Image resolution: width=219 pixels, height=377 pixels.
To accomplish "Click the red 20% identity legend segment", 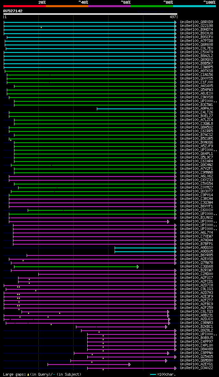I will (25, 6).
